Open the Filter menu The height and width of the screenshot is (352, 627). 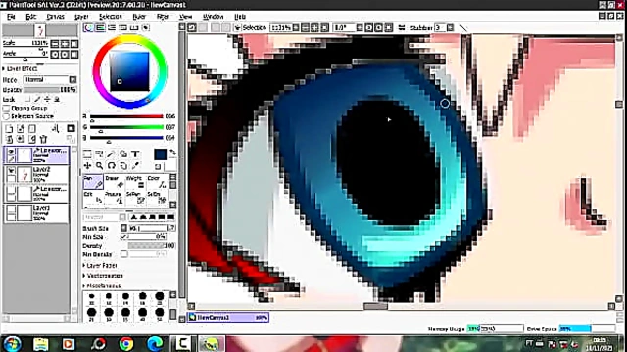click(x=163, y=17)
